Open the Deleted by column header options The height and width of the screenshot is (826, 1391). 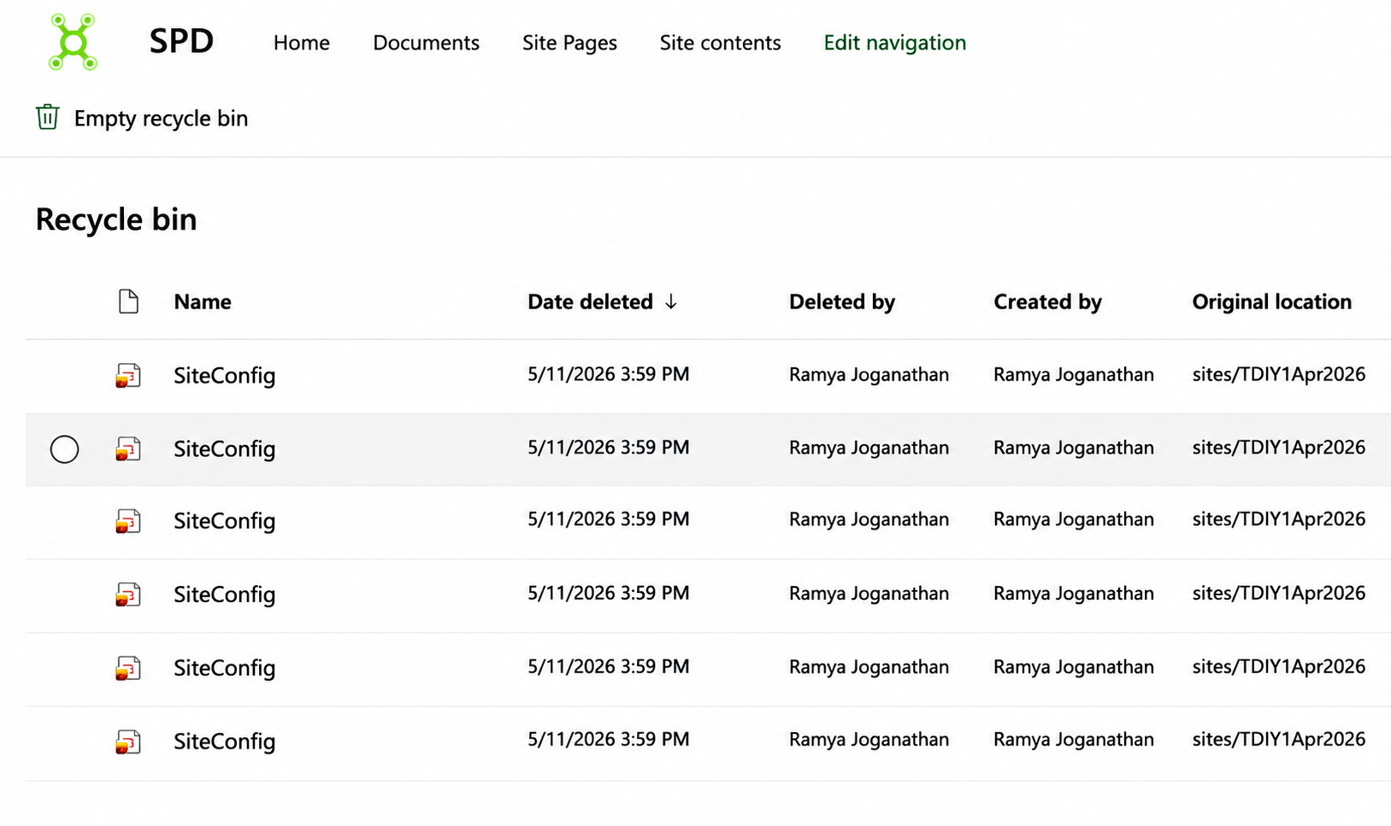841,302
